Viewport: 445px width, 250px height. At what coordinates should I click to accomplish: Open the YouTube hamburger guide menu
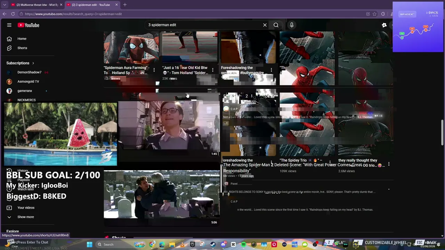[9, 25]
